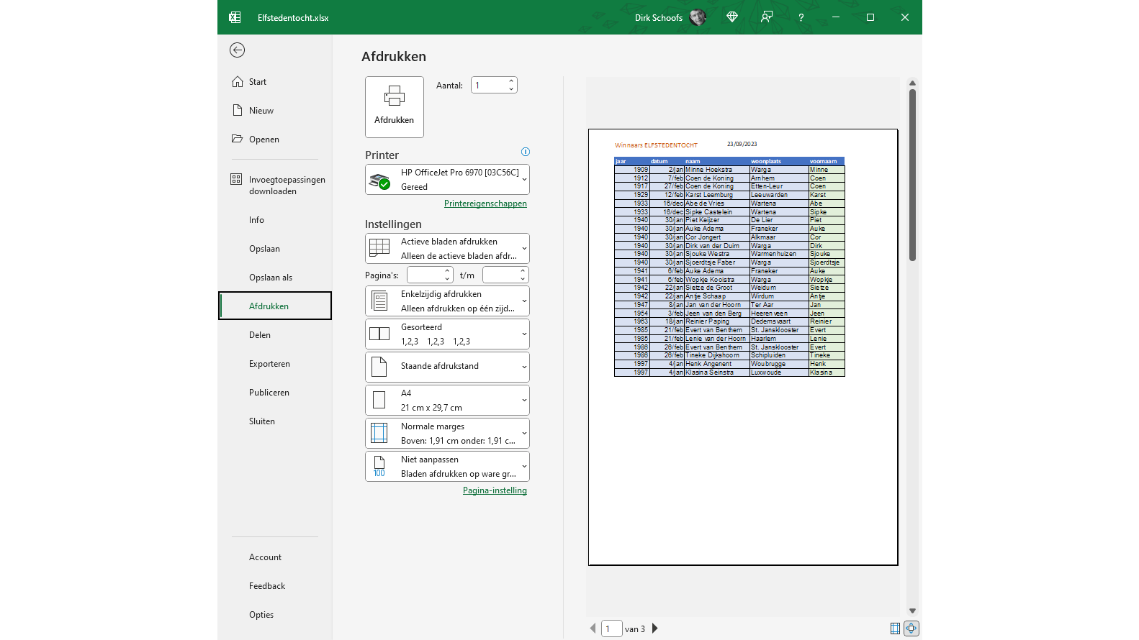Click the printer info icon
The image size is (1139, 640).
tap(525, 152)
